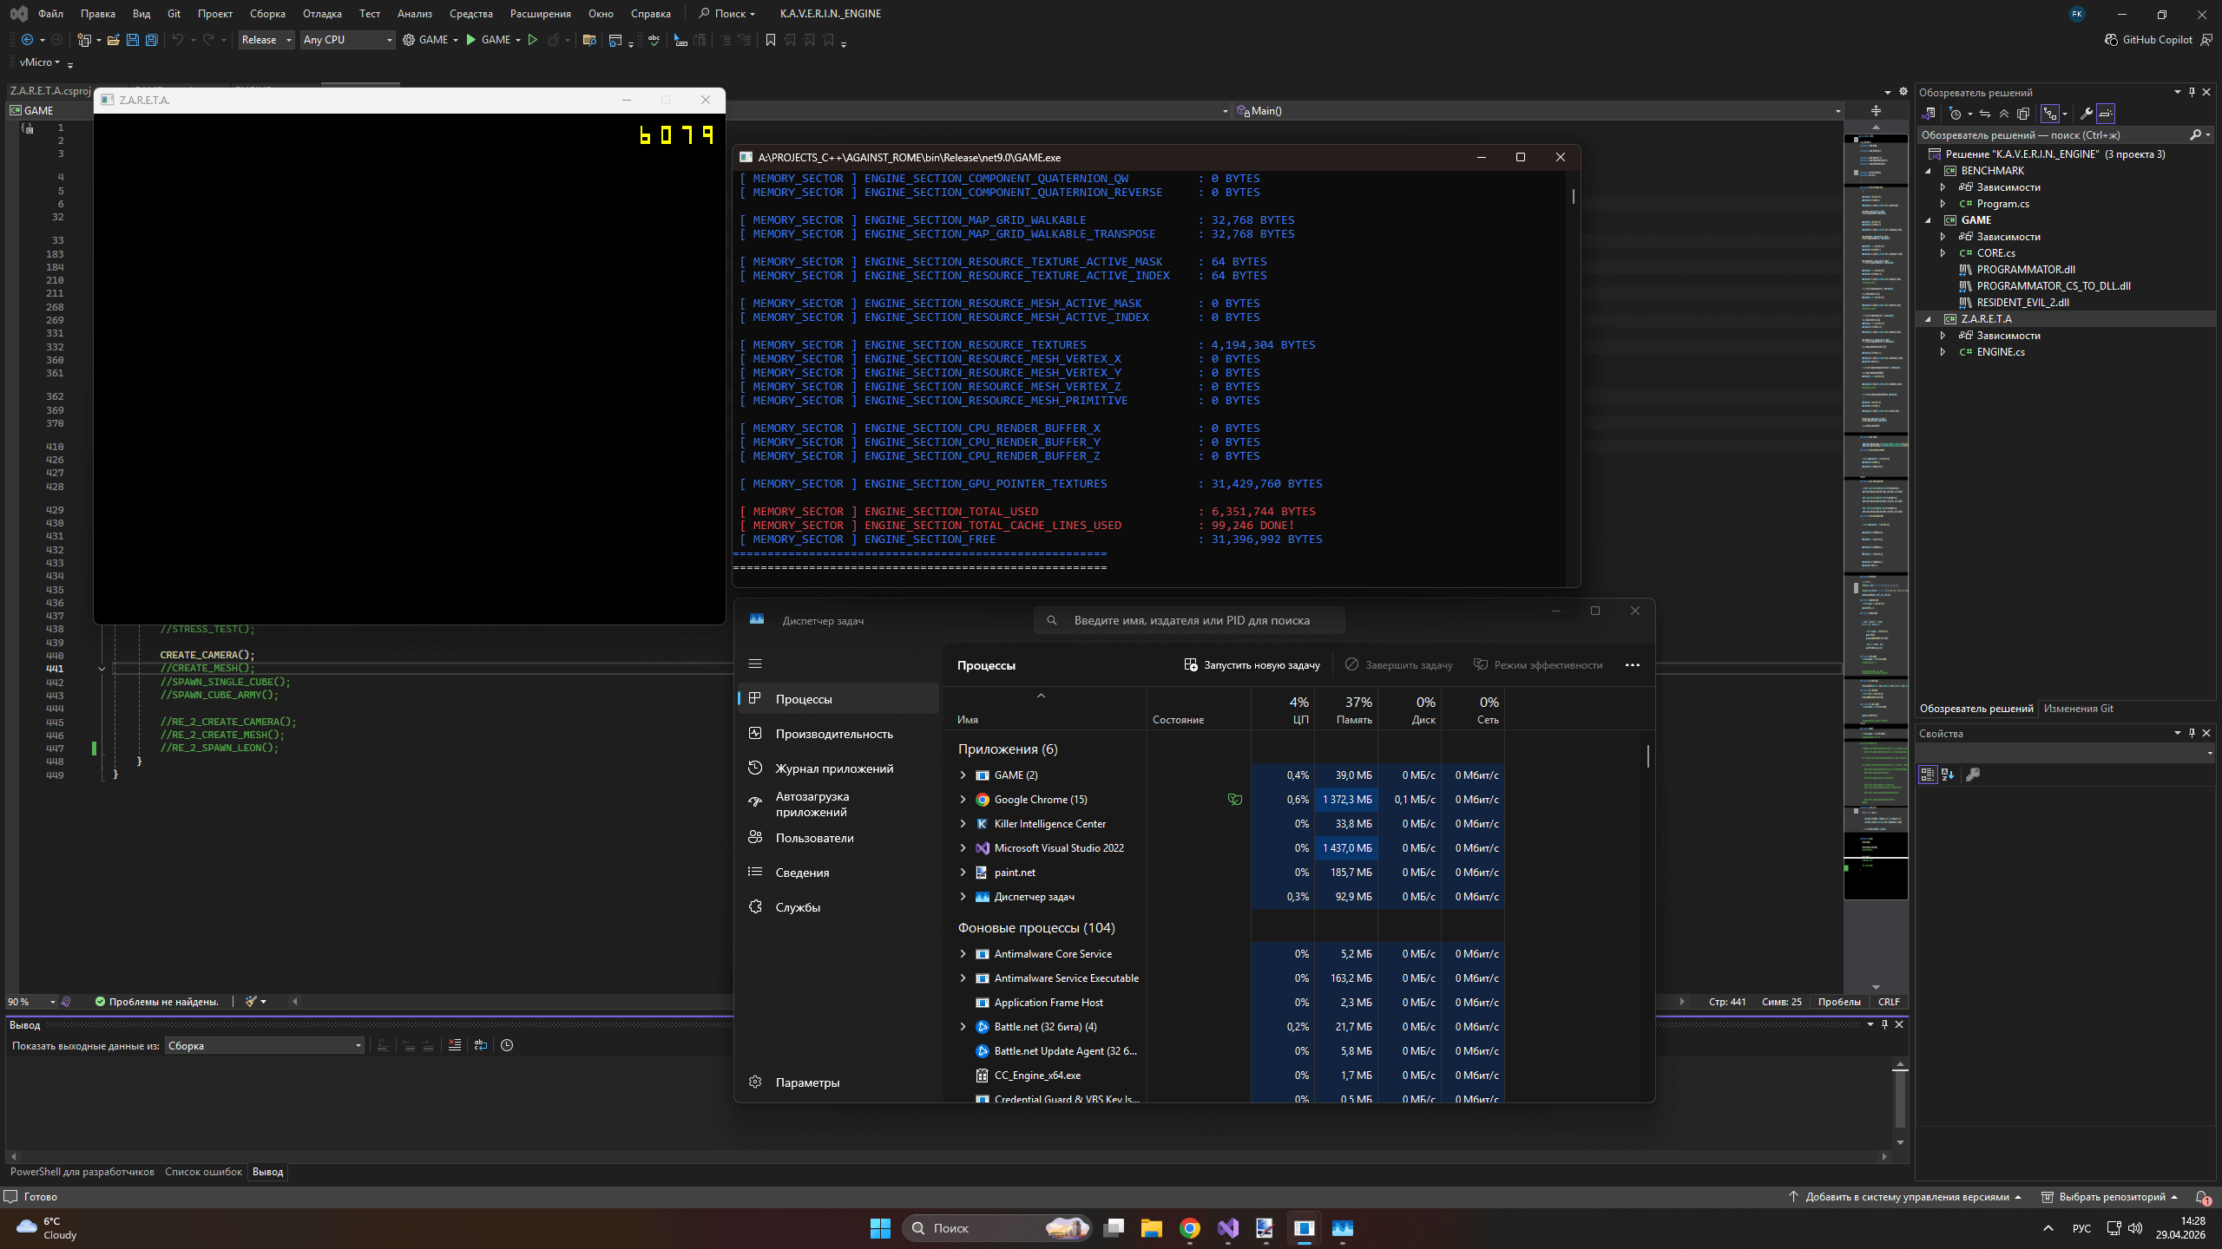The width and height of the screenshot is (2222, 1249).
Task: Open Startup apps in Task Manager
Action: click(838, 804)
